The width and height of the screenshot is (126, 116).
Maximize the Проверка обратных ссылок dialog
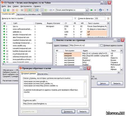(85, 68)
